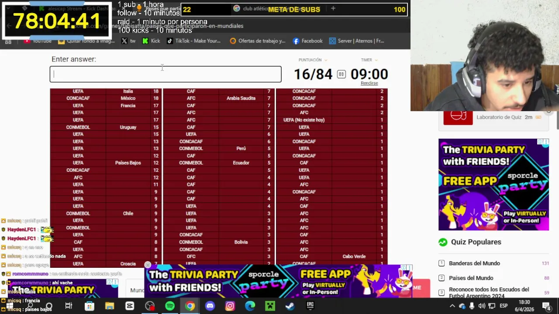Open Epic Games Launcher from the taskbar

(x=310, y=306)
